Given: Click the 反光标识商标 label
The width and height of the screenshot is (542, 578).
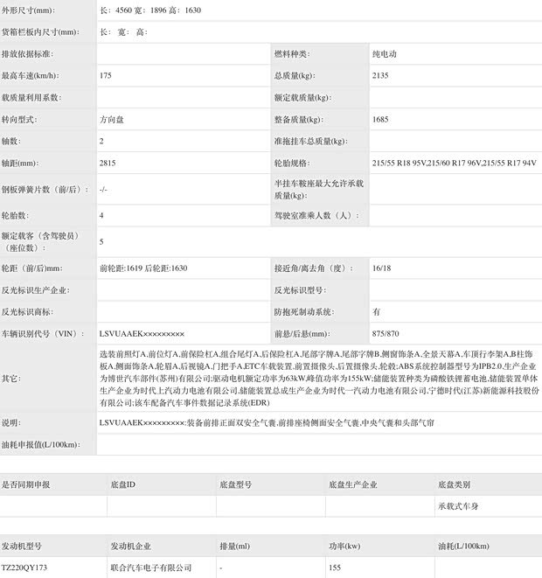Looking at the screenshot, I should [x=28, y=312].
